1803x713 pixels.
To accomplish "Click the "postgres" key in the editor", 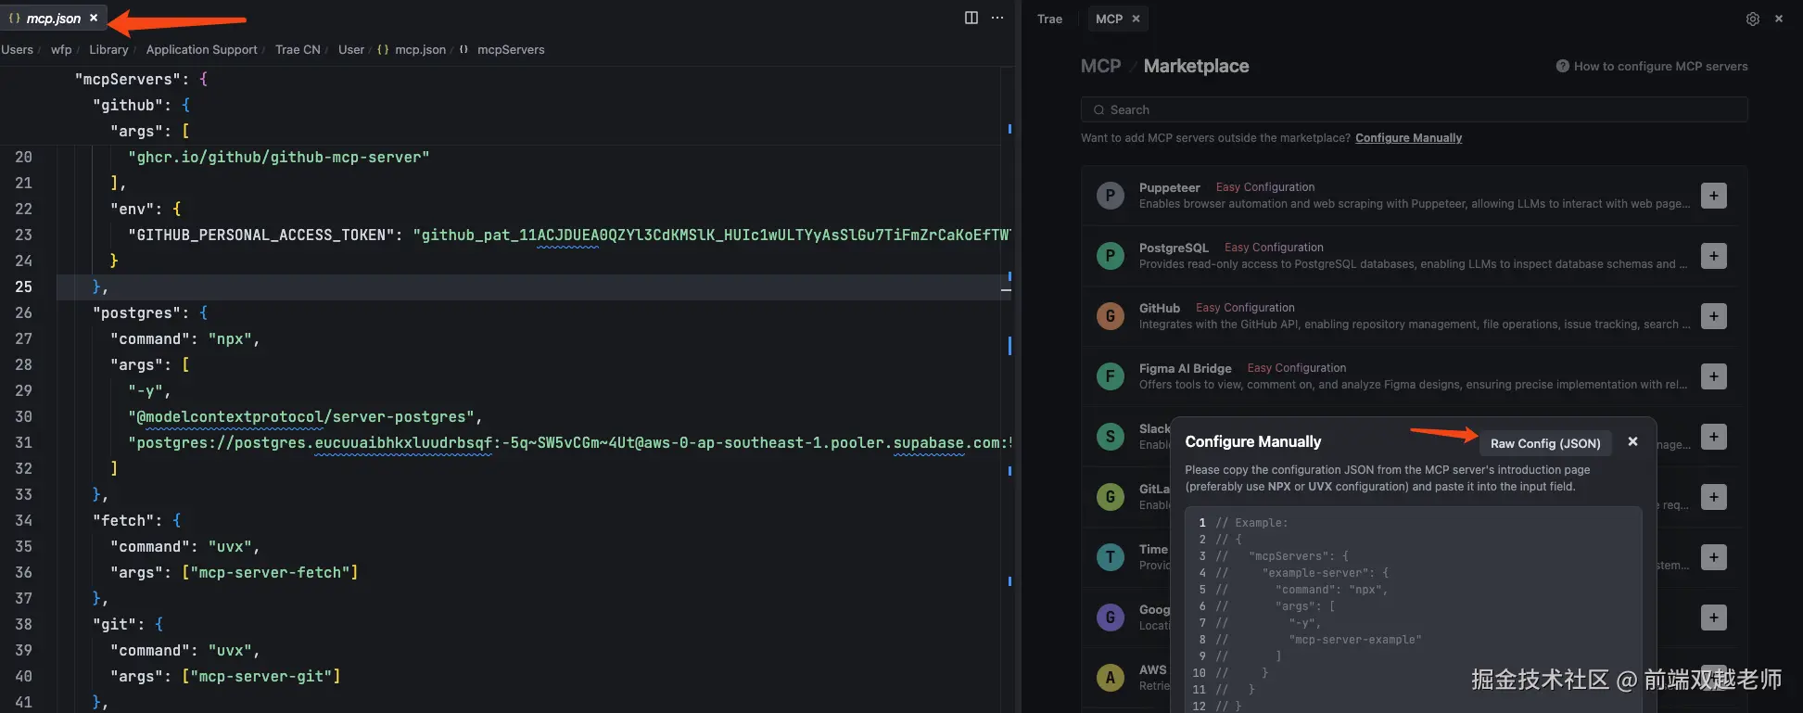I will click(136, 313).
